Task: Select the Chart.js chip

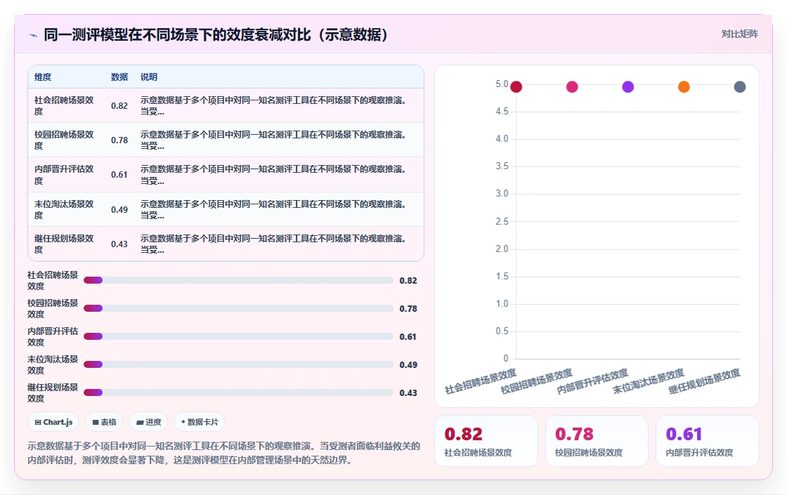Action: [53, 422]
